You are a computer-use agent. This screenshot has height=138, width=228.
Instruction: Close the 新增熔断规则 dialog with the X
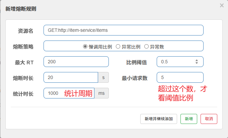222,5
